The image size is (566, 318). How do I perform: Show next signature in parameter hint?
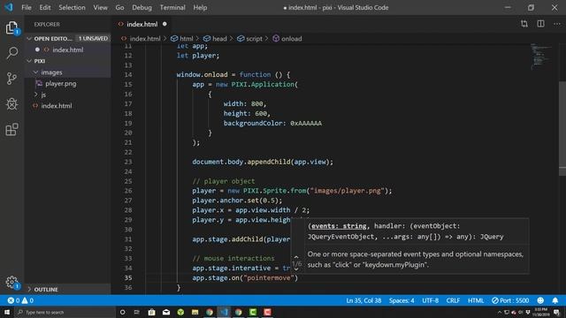[296, 269]
